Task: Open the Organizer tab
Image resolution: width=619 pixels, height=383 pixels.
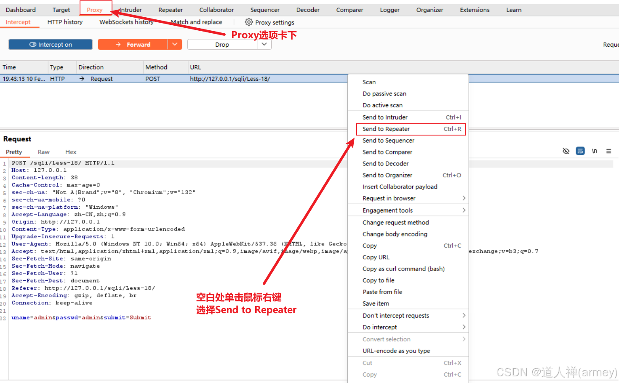Action: pos(430,10)
